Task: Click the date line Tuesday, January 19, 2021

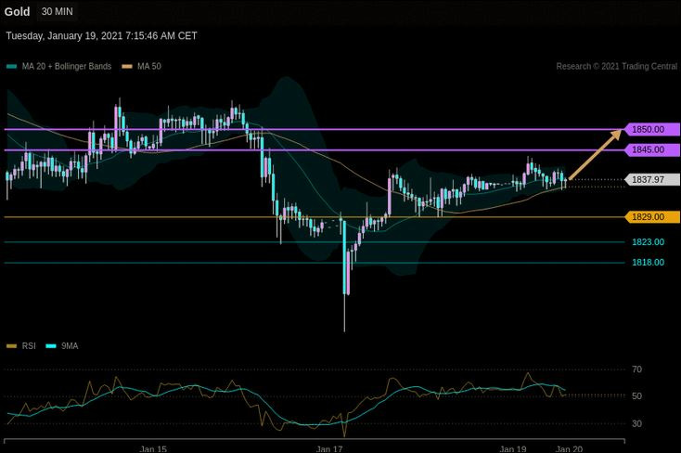Action: (x=101, y=35)
